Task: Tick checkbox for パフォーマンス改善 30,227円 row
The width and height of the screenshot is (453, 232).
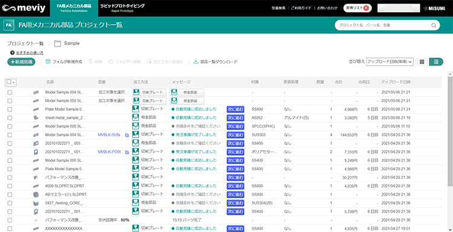Action: (x=10, y=178)
